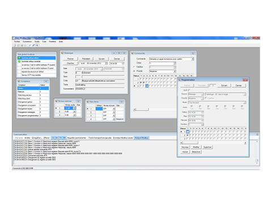Click the horizontal scrollbar in Programmateur mask grid
Image resolution: width=272 pixels, height=204 pixels.
[x=213, y=143]
